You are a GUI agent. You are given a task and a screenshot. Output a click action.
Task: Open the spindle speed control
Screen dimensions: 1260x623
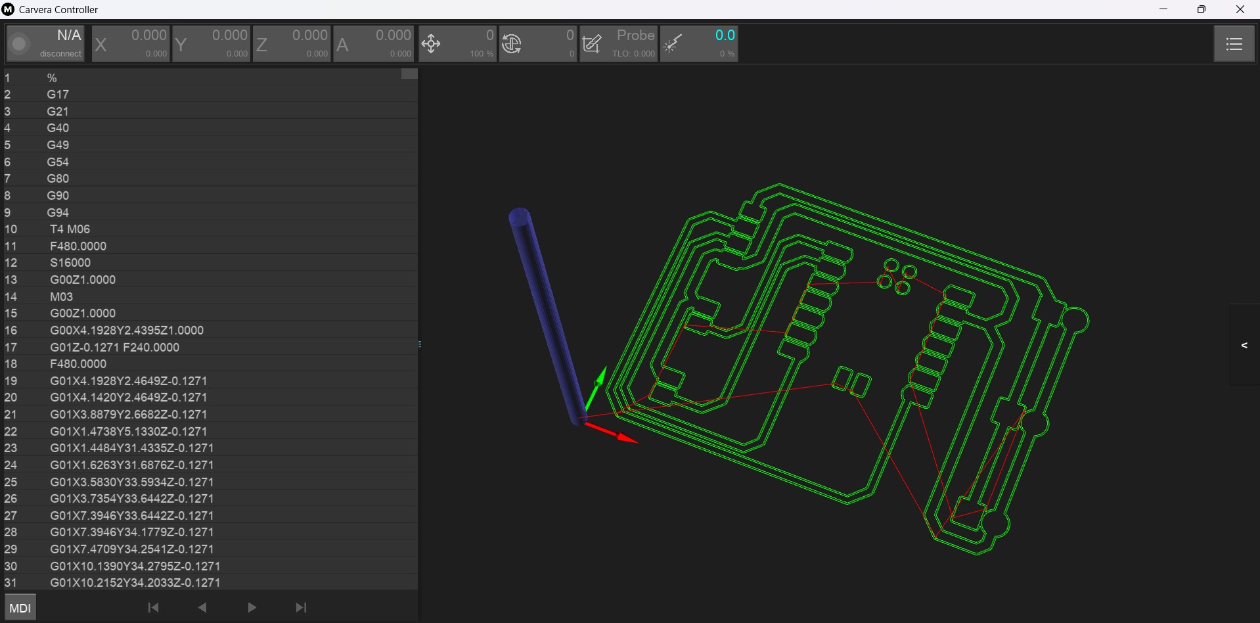[538, 44]
